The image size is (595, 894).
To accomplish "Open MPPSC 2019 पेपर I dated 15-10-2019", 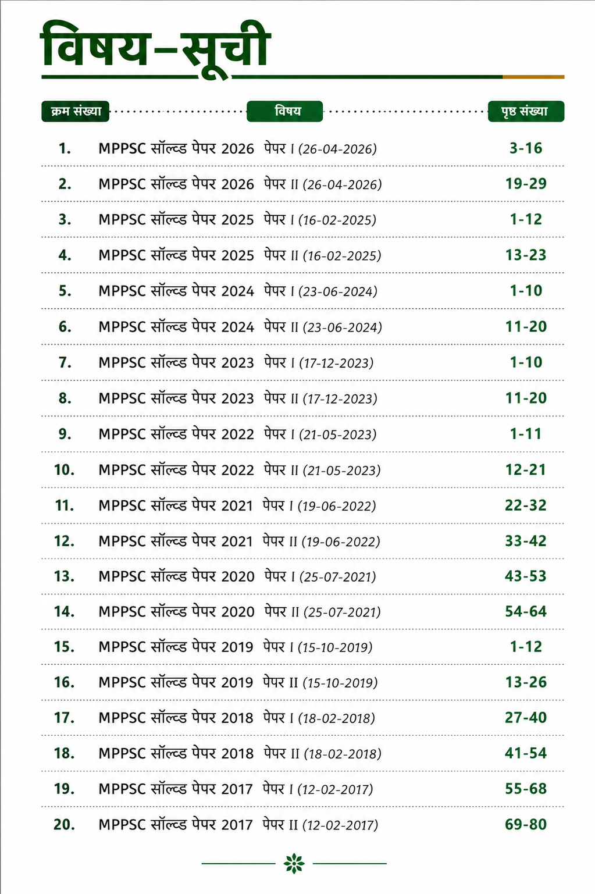I will click(x=302, y=647).
